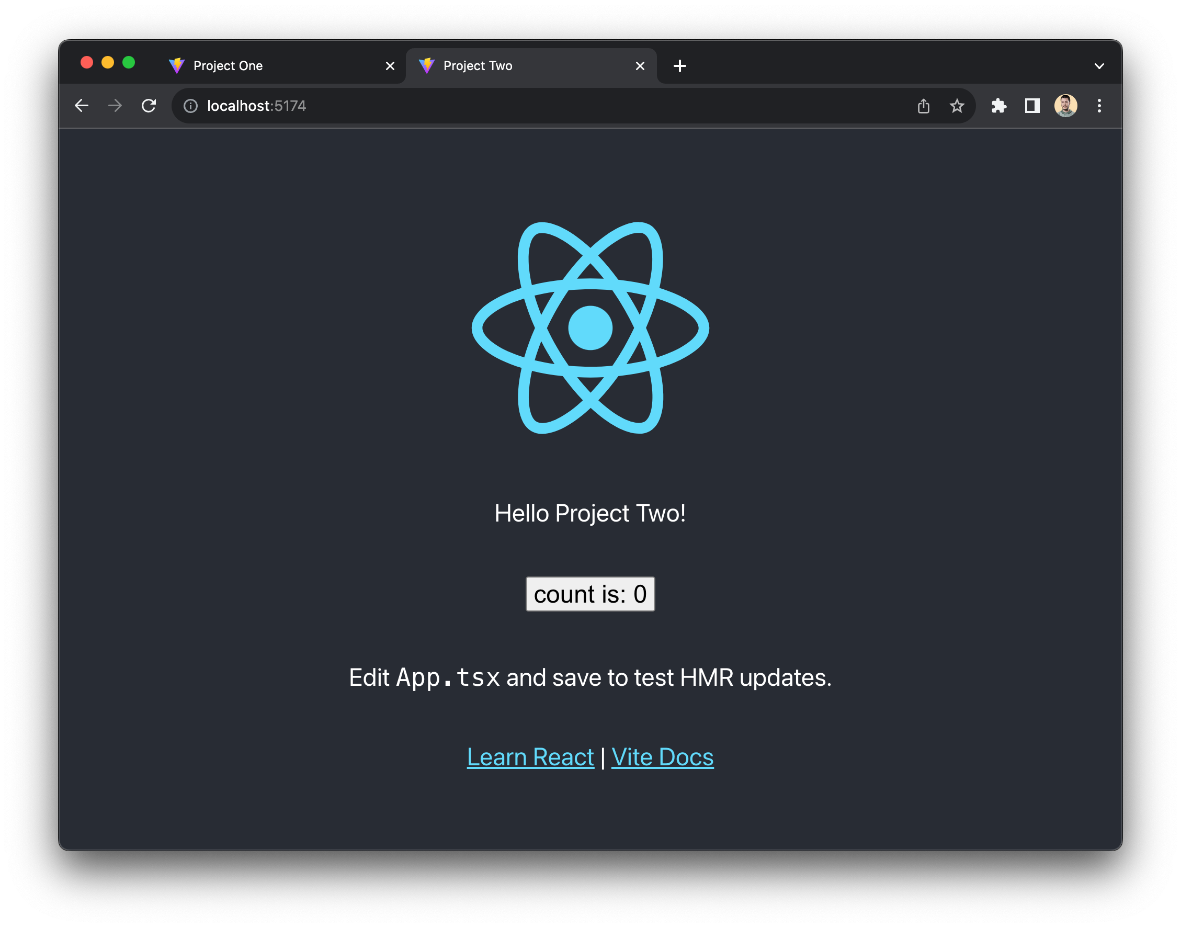Click the Hello Project Two! heading
The width and height of the screenshot is (1181, 928).
[590, 513]
